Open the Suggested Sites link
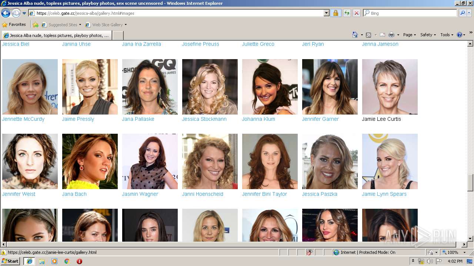 pos(61,25)
